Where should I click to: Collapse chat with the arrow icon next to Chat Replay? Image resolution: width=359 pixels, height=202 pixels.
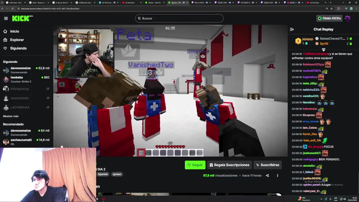coord(292,29)
